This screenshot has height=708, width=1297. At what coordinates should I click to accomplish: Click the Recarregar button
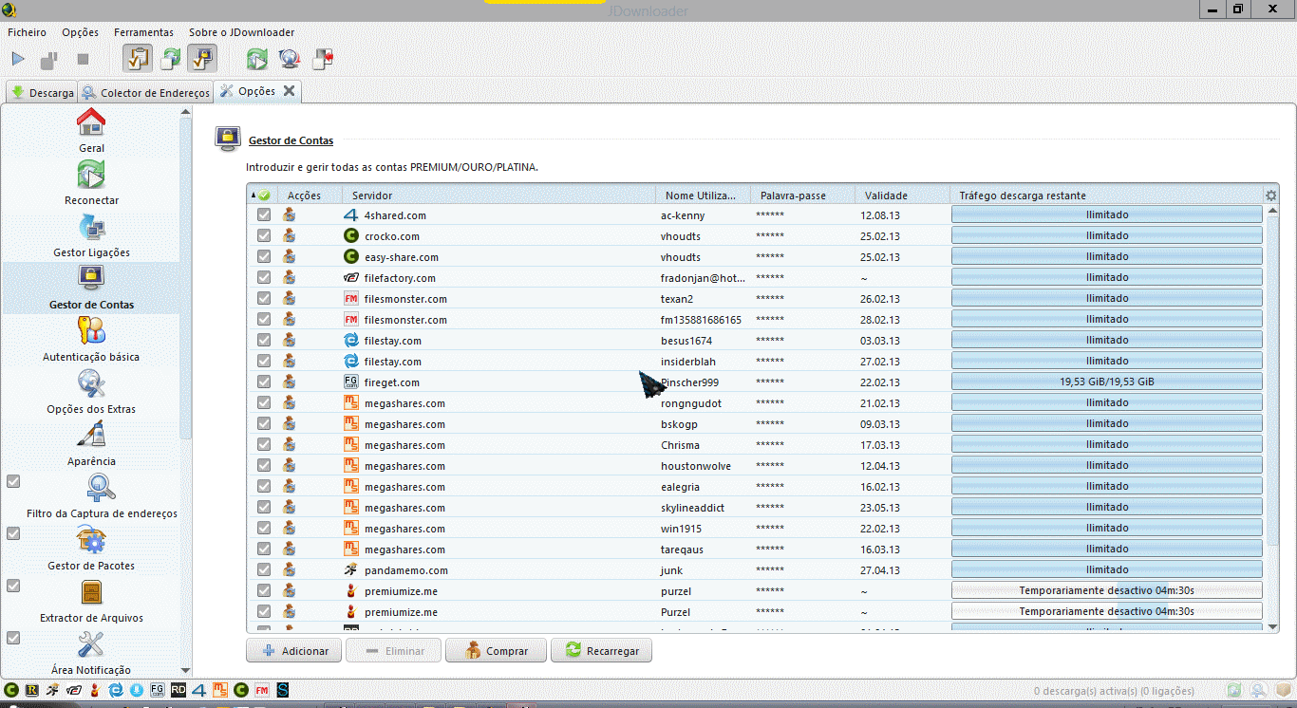pos(601,651)
